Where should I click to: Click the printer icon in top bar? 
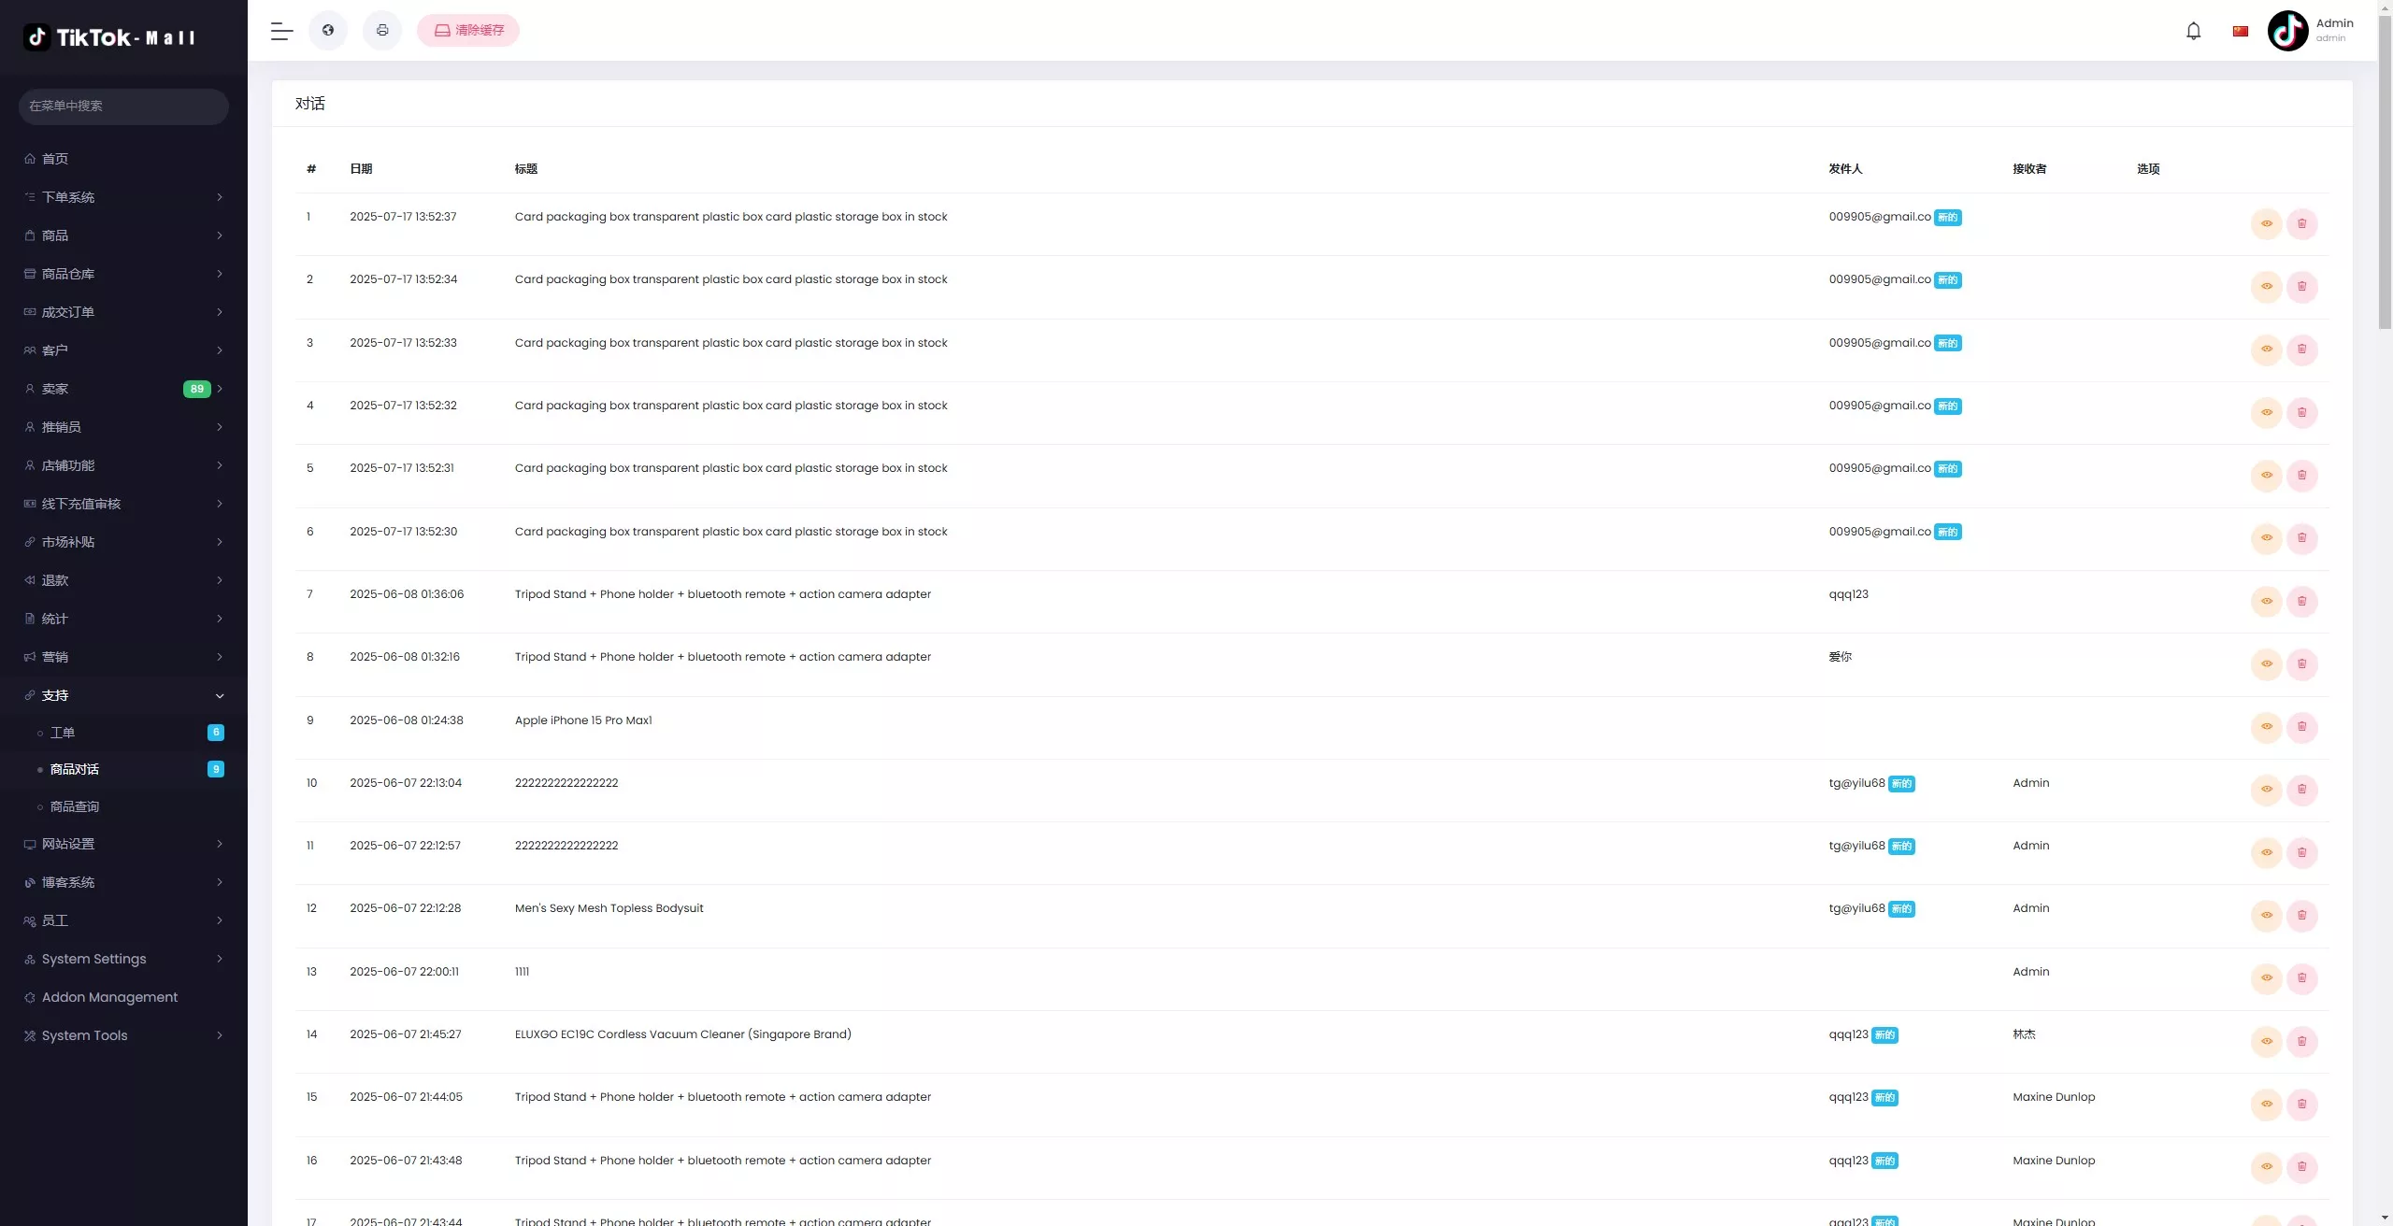[x=382, y=31]
